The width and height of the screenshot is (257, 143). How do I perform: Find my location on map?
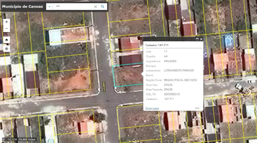click(x=7, y=49)
